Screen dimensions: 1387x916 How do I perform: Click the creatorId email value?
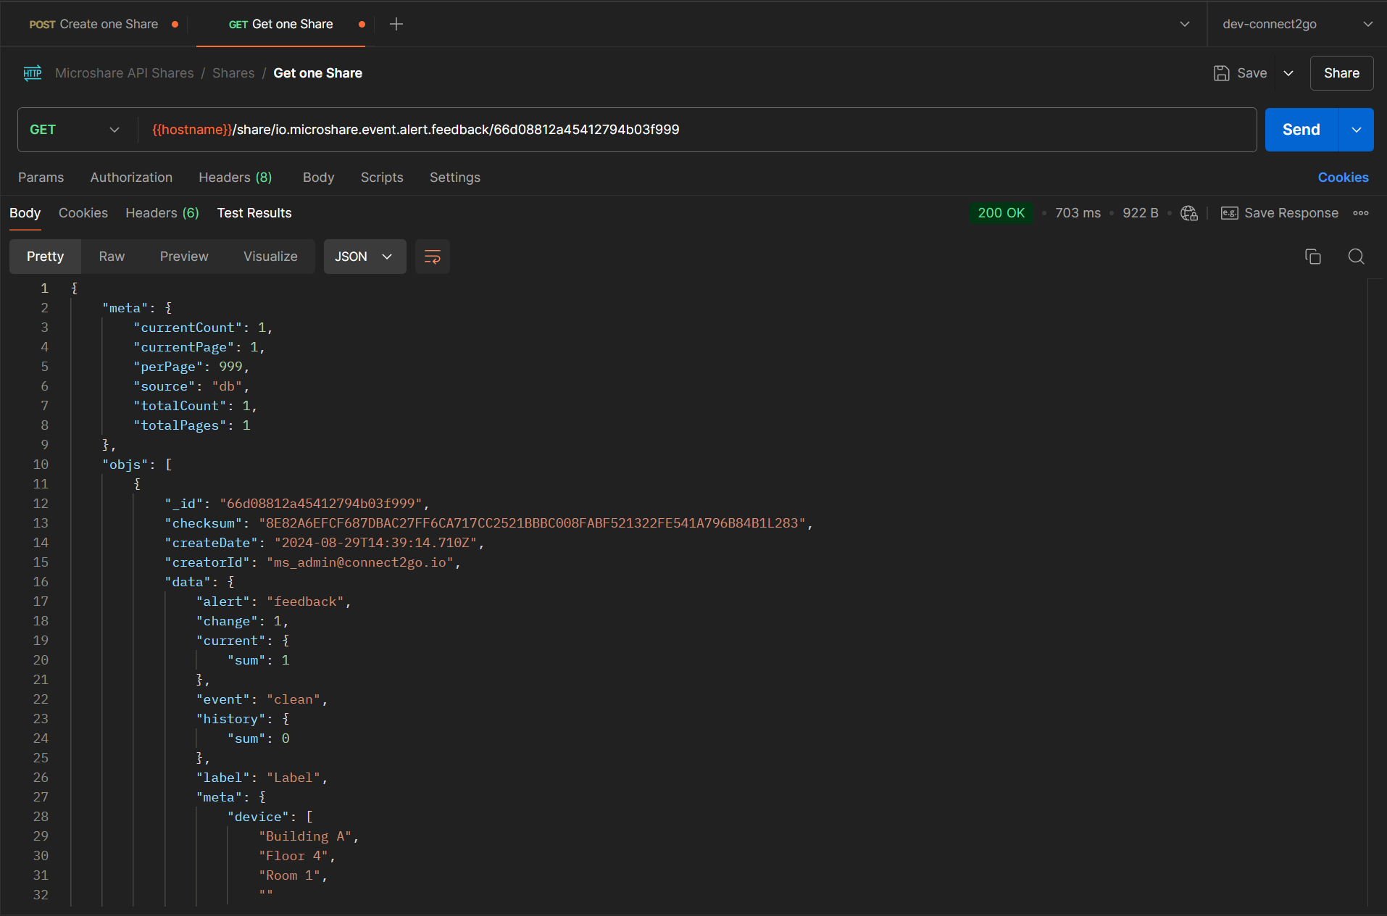(359, 562)
